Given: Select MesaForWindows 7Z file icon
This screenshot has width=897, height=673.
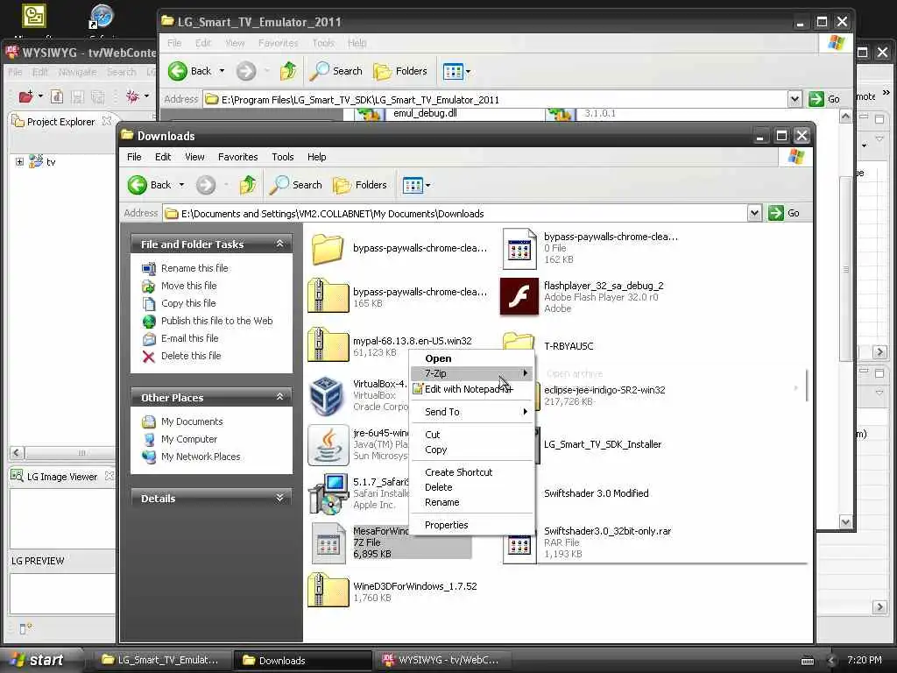Looking at the screenshot, I should pos(328,543).
